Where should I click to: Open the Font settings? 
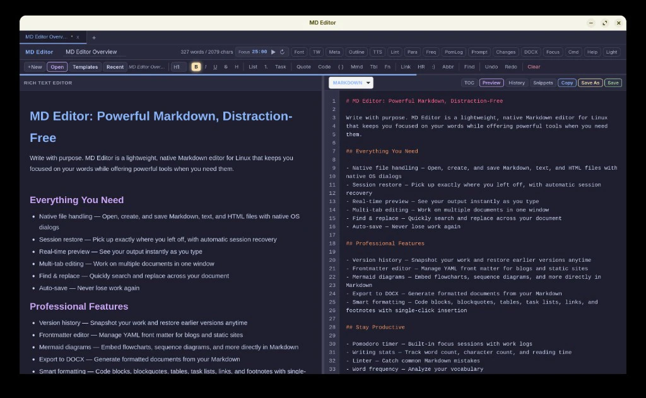pos(299,52)
